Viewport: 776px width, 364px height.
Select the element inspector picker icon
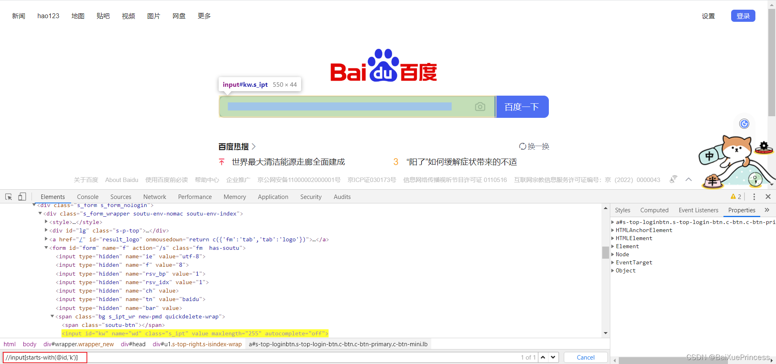pos(8,197)
